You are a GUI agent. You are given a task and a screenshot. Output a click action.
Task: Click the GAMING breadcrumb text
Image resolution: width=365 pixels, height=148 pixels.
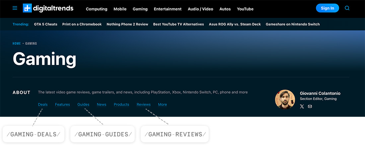[x=31, y=43]
